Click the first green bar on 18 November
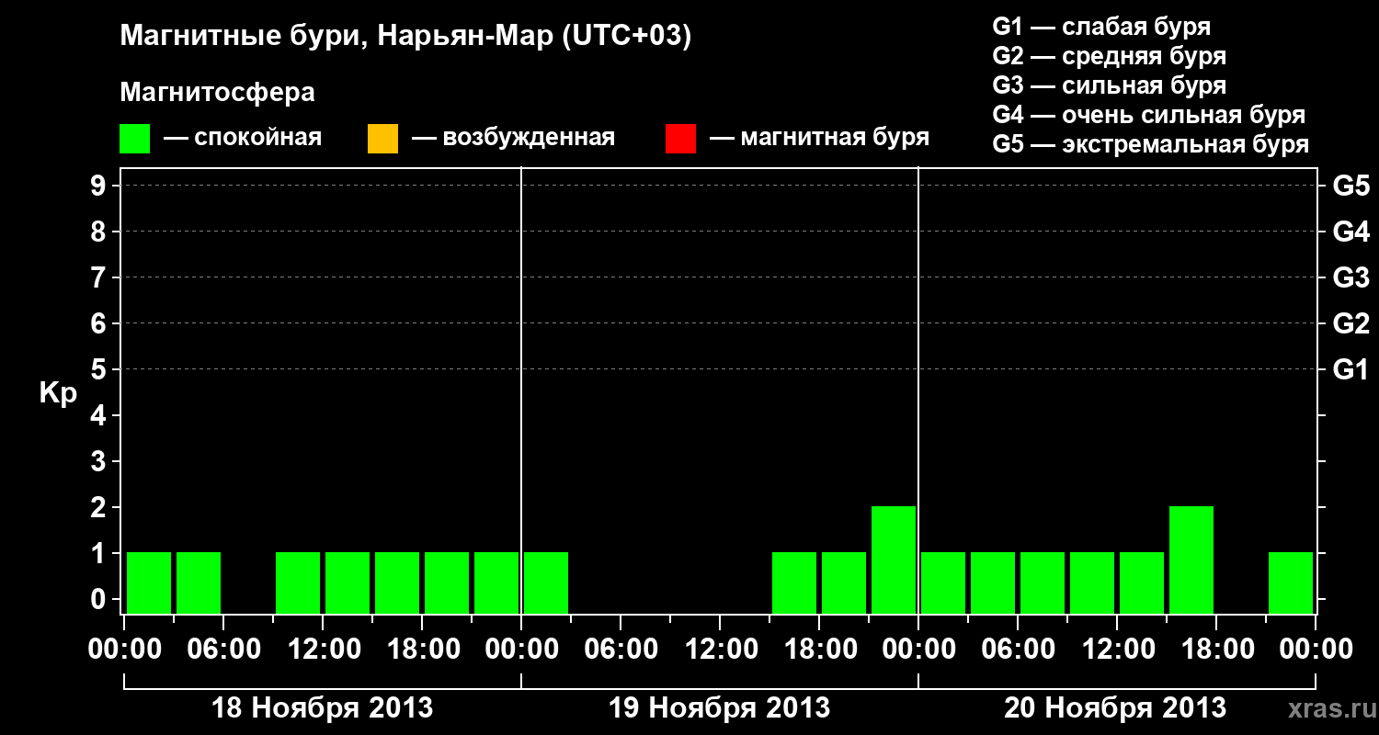Viewport: 1379px width, 735px height. click(149, 582)
